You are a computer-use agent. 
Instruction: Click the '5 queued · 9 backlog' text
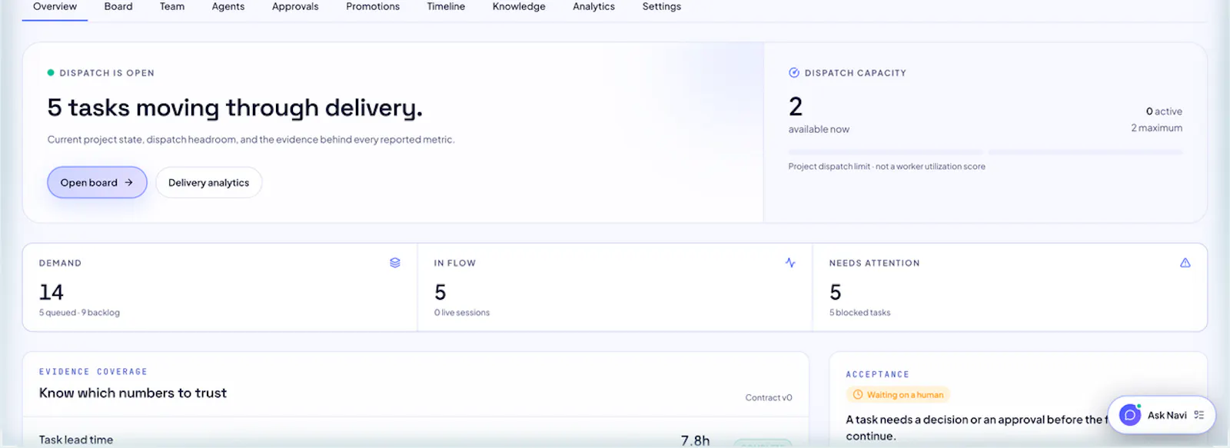point(79,313)
